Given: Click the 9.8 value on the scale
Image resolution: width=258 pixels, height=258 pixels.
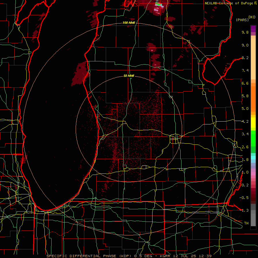Looking at the screenshot, I should coord(245,32).
